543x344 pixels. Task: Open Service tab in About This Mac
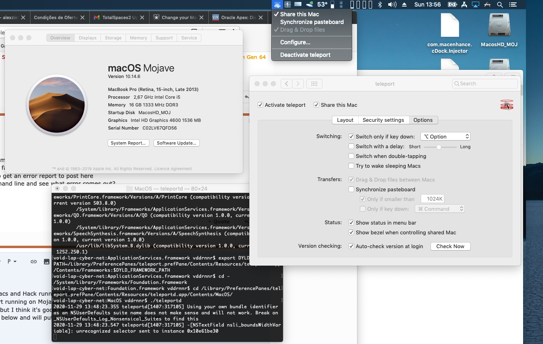189,38
